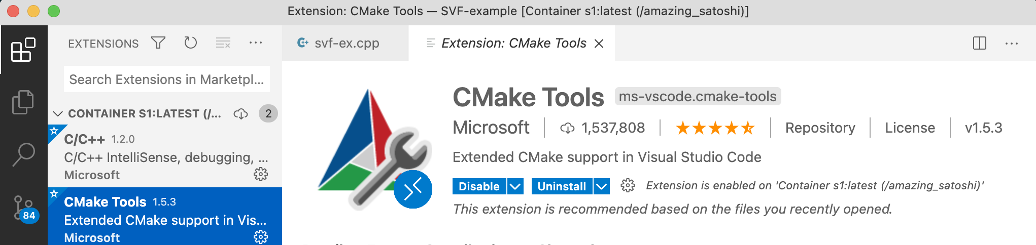Expand the Disable button dropdown arrow
1036x245 pixels.
click(x=515, y=186)
